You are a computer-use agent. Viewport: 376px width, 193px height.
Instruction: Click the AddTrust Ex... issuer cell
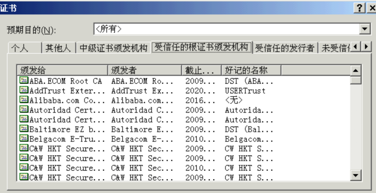(142, 91)
